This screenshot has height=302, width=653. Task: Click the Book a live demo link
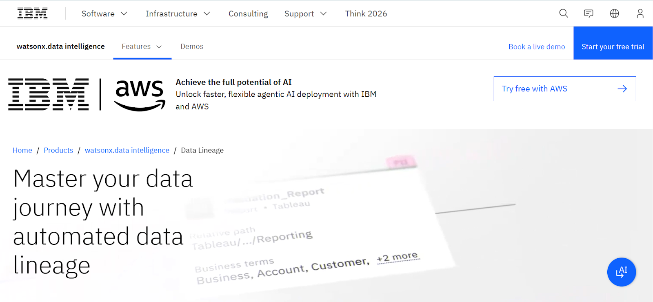536,46
